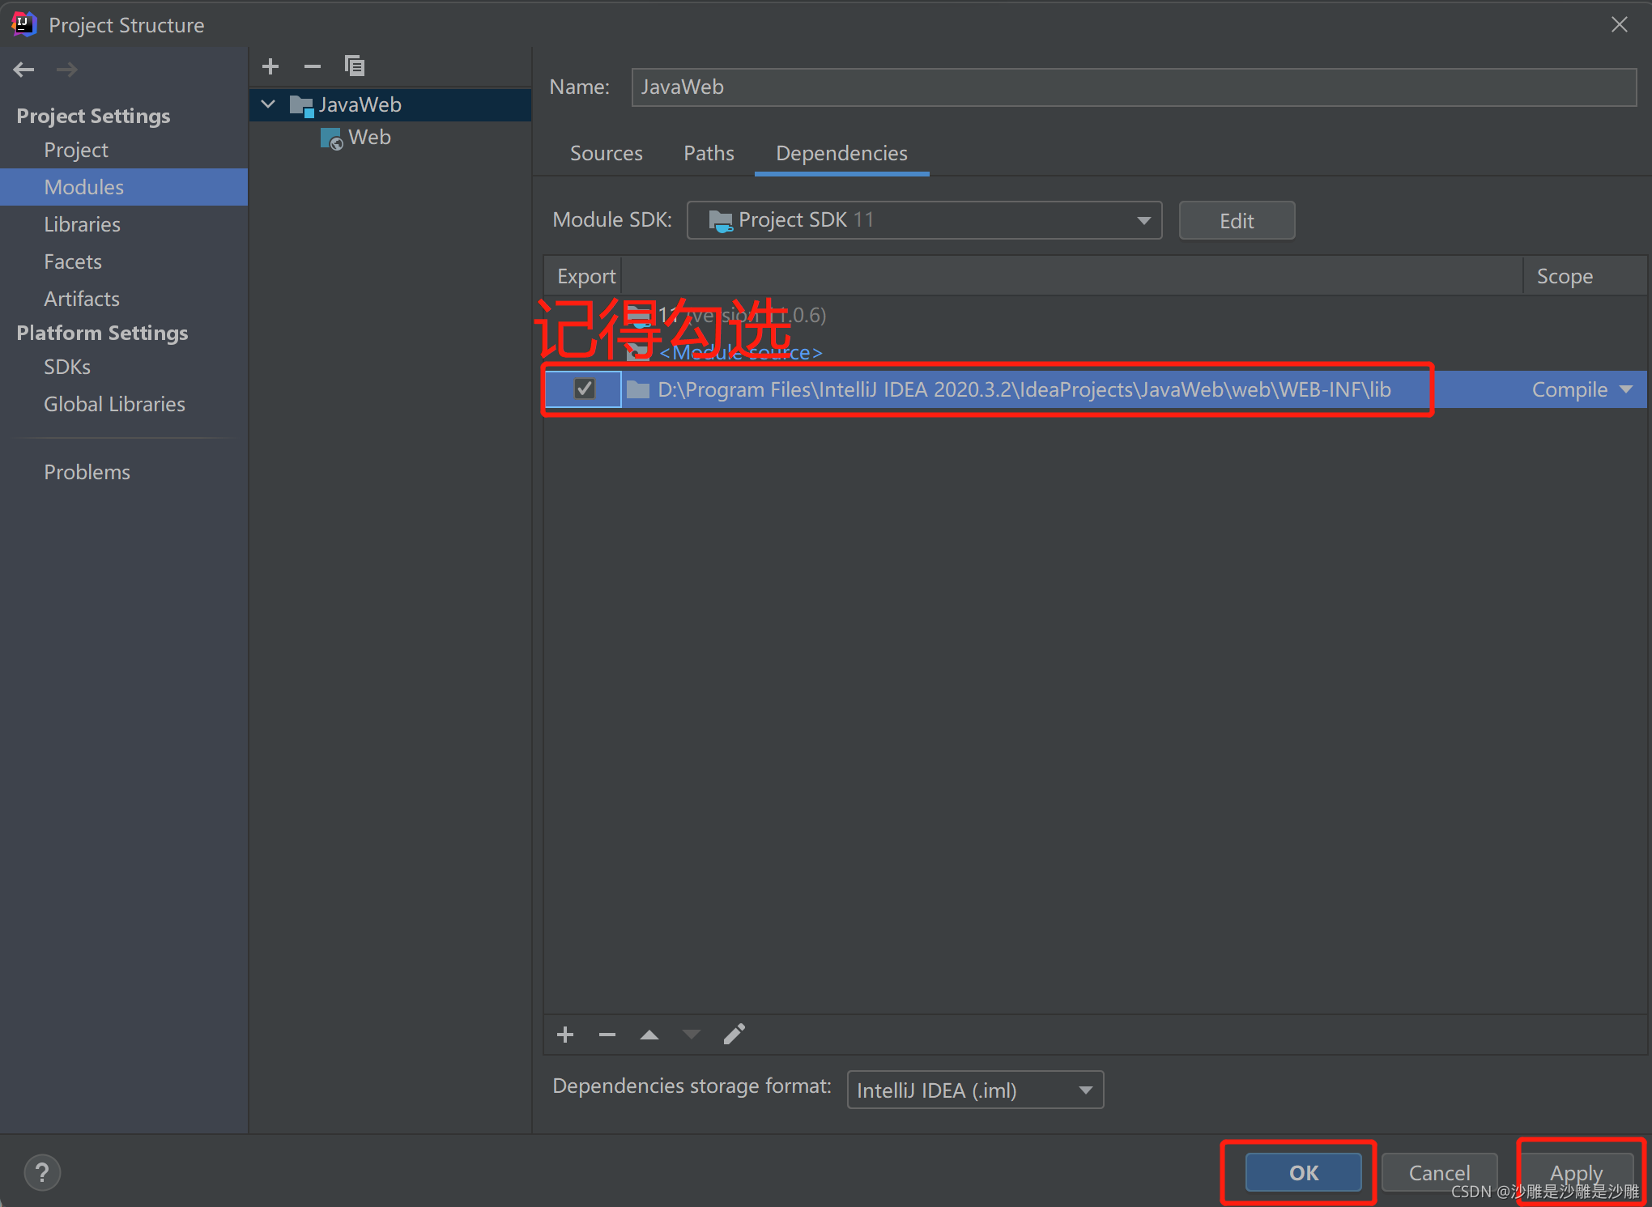
Task: Remove the selected dependency with the bottom minus icon
Action: 607,1035
